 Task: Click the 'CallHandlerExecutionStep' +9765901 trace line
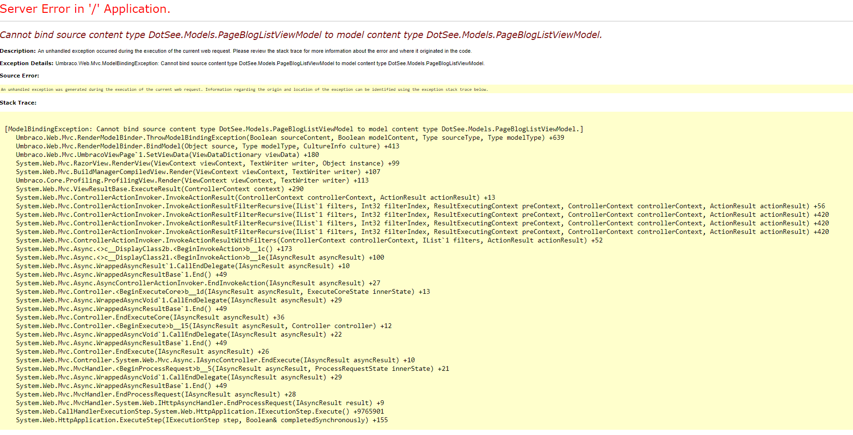click(200, 411)
